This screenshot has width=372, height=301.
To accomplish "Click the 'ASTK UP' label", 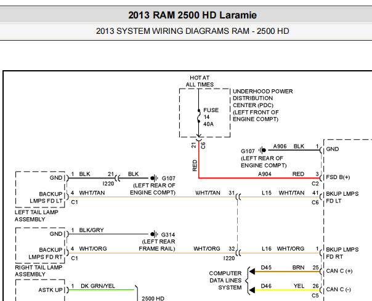I will tap(51, 290).
